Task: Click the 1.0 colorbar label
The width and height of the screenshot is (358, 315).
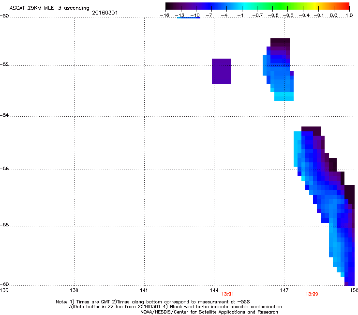Action: tap(349, 16)
